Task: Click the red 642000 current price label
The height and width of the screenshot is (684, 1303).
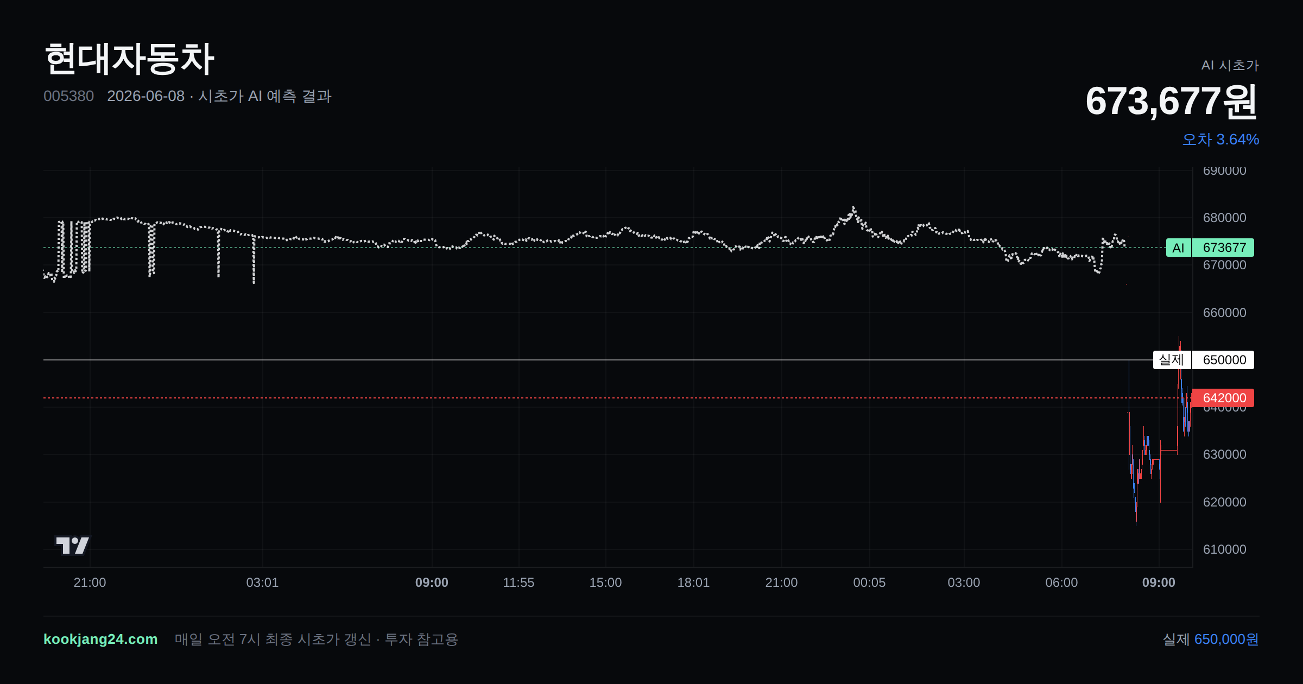Action: point(1223,398)
